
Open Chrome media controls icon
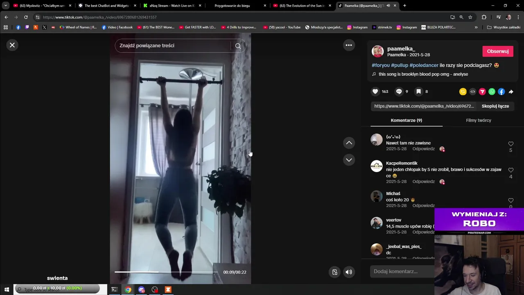pyautogui.click(x=498, y=17)
